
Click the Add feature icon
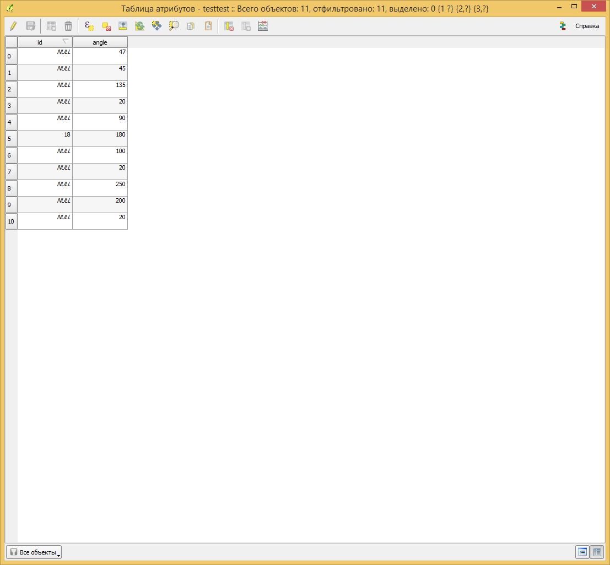tap(51, 26)
